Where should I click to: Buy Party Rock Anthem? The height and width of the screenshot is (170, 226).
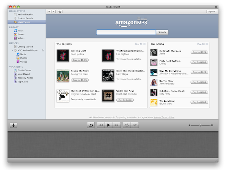199,62
